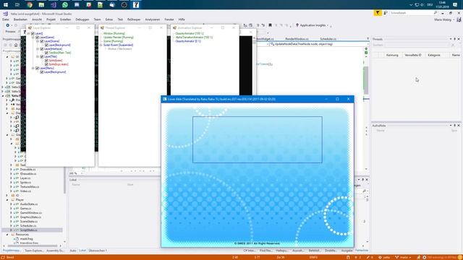Collapse the Script Event thread node
Viewport: 463px width, 260px height.
101,45
